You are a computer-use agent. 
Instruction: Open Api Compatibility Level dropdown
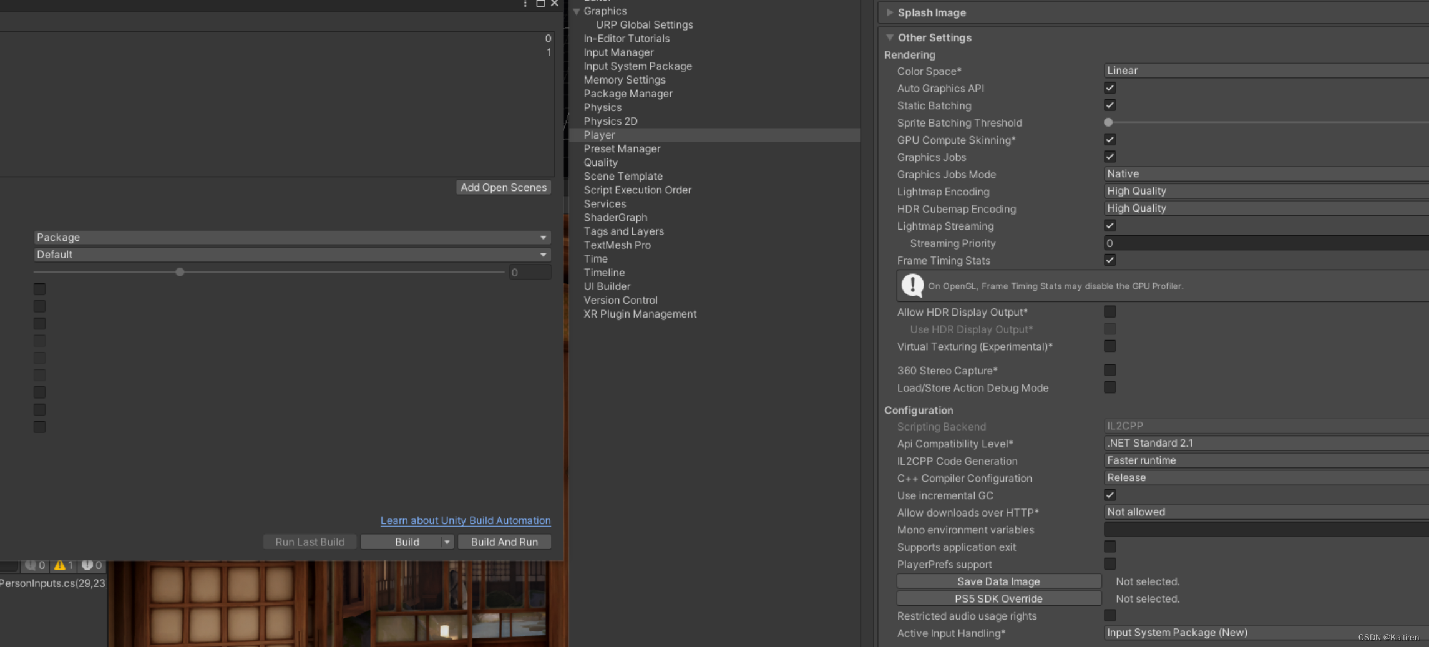point(1266,443)
